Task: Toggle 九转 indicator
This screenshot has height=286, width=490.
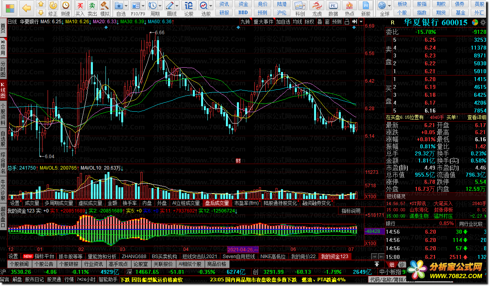Action: tap(245, 22)
